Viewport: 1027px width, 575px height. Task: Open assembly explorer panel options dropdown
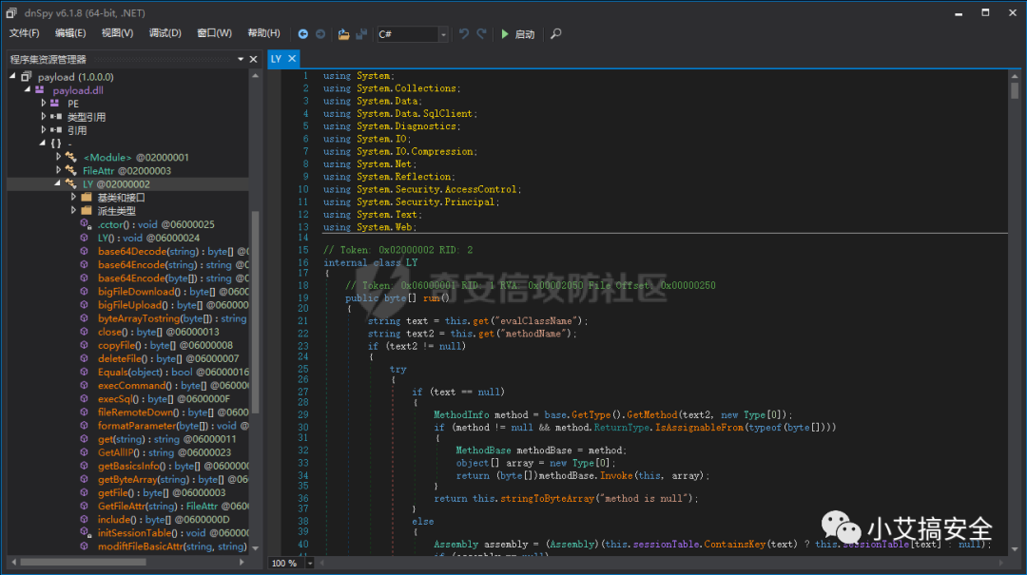pyautogui.click(x=241, y=59)
